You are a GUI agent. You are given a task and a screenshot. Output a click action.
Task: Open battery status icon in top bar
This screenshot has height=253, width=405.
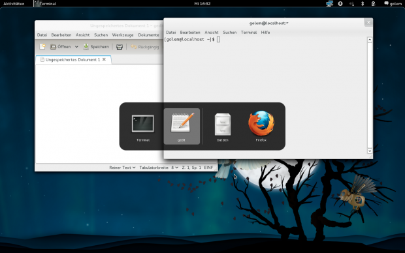tap(373, 4)
